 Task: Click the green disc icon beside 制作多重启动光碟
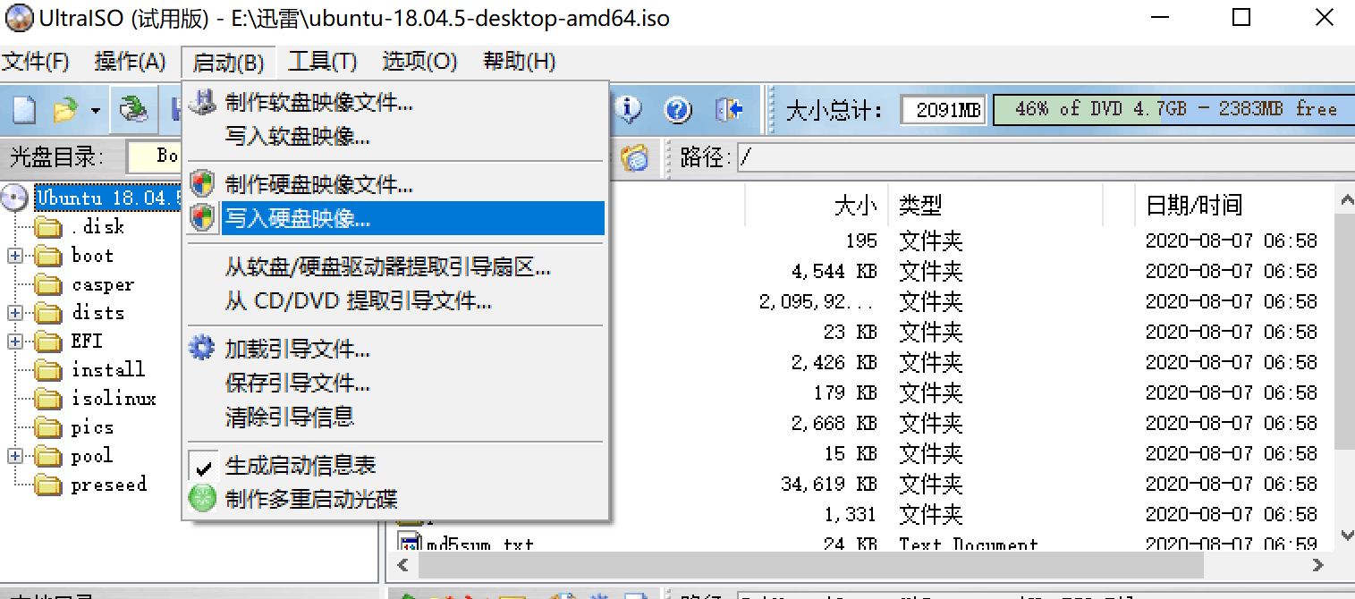click(204, 498)
